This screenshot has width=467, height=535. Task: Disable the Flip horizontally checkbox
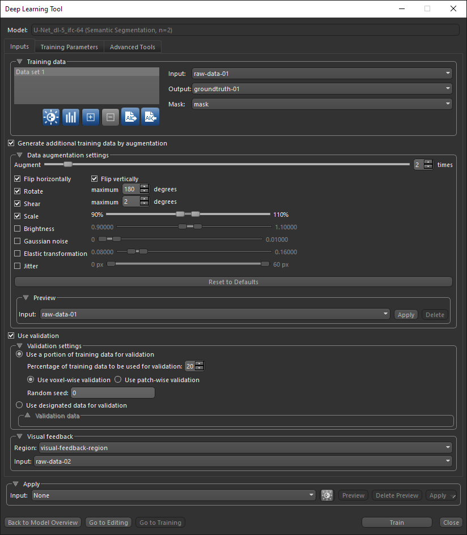[18, 179]
